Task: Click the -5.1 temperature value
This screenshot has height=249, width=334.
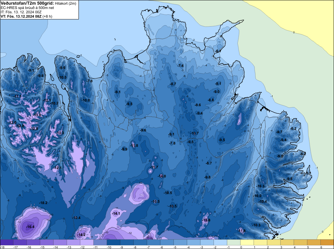Action: [x=308, y=173]
